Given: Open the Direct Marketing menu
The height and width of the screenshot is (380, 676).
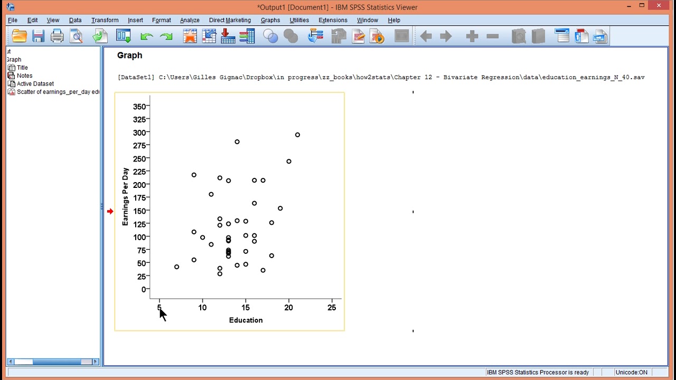Looking at the screenshot, I should (230, 20).
